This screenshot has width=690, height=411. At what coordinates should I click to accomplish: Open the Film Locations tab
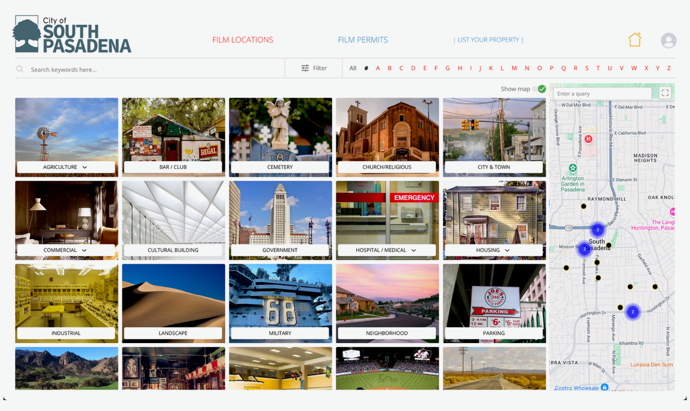coord(243,40)
